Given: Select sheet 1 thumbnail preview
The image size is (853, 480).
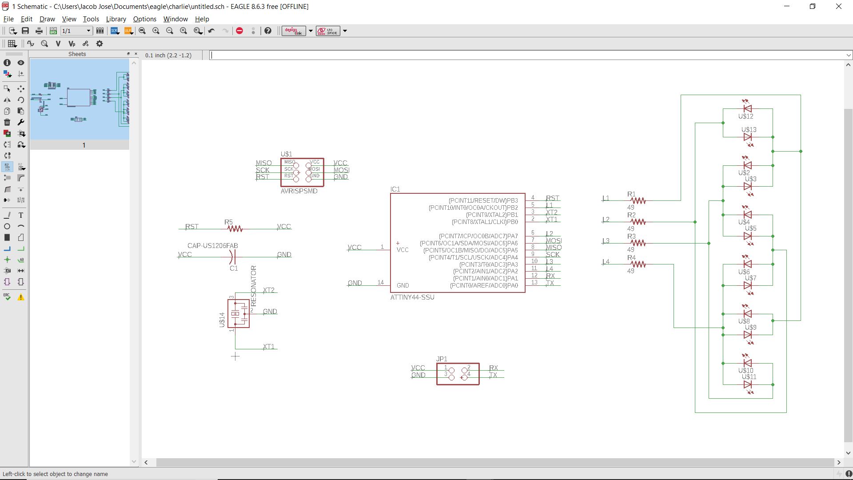Looking at the screenshot, I should 80,99.
